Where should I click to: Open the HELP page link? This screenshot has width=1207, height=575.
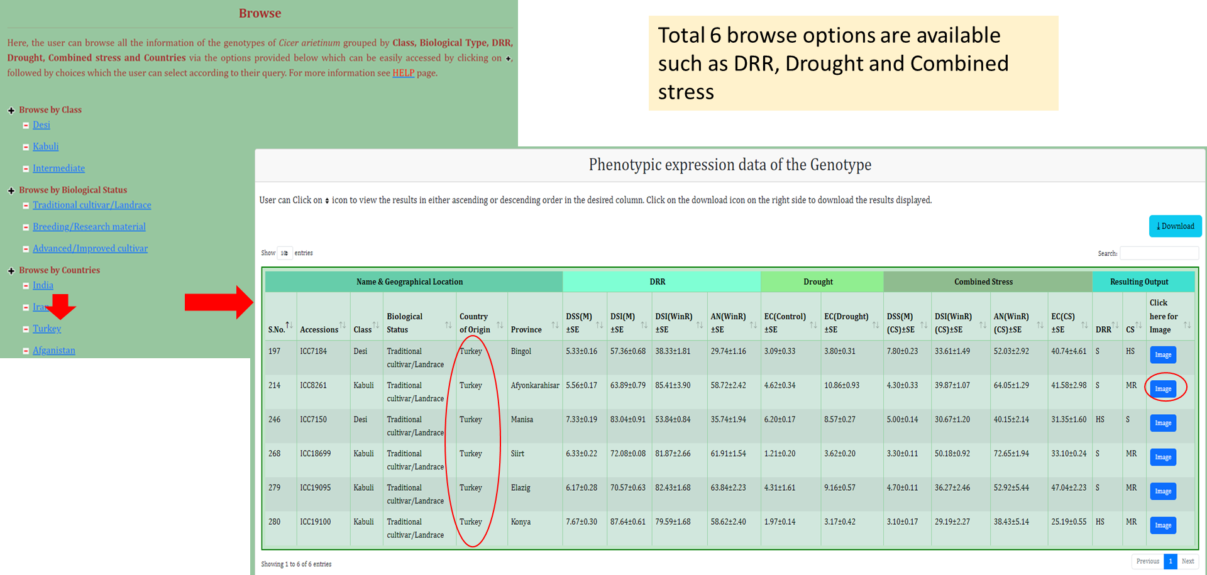(x=403, y=73)
